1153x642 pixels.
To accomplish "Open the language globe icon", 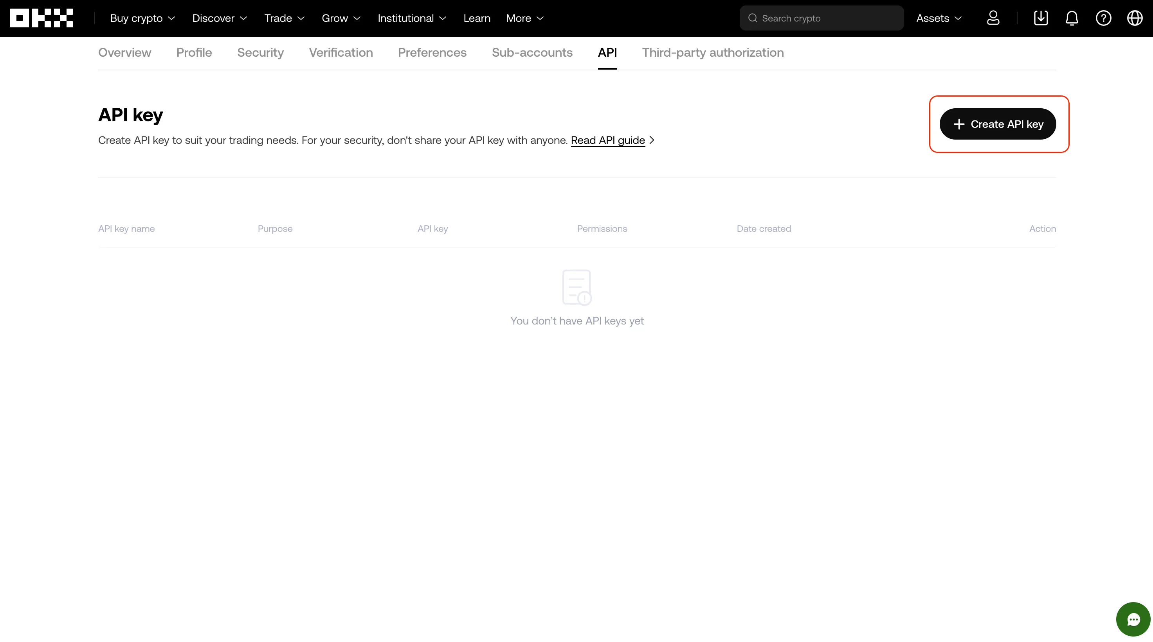I will (x=1135, y=18).
